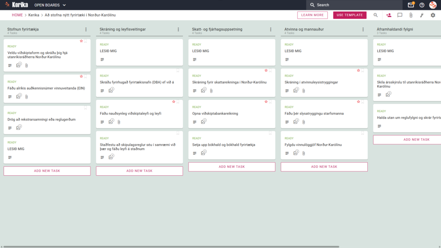Viewport: 441px width, 248px height.
Task: Open attachment icon on Fylgdu vinnulöggjöf card
Action: (304, 153)
